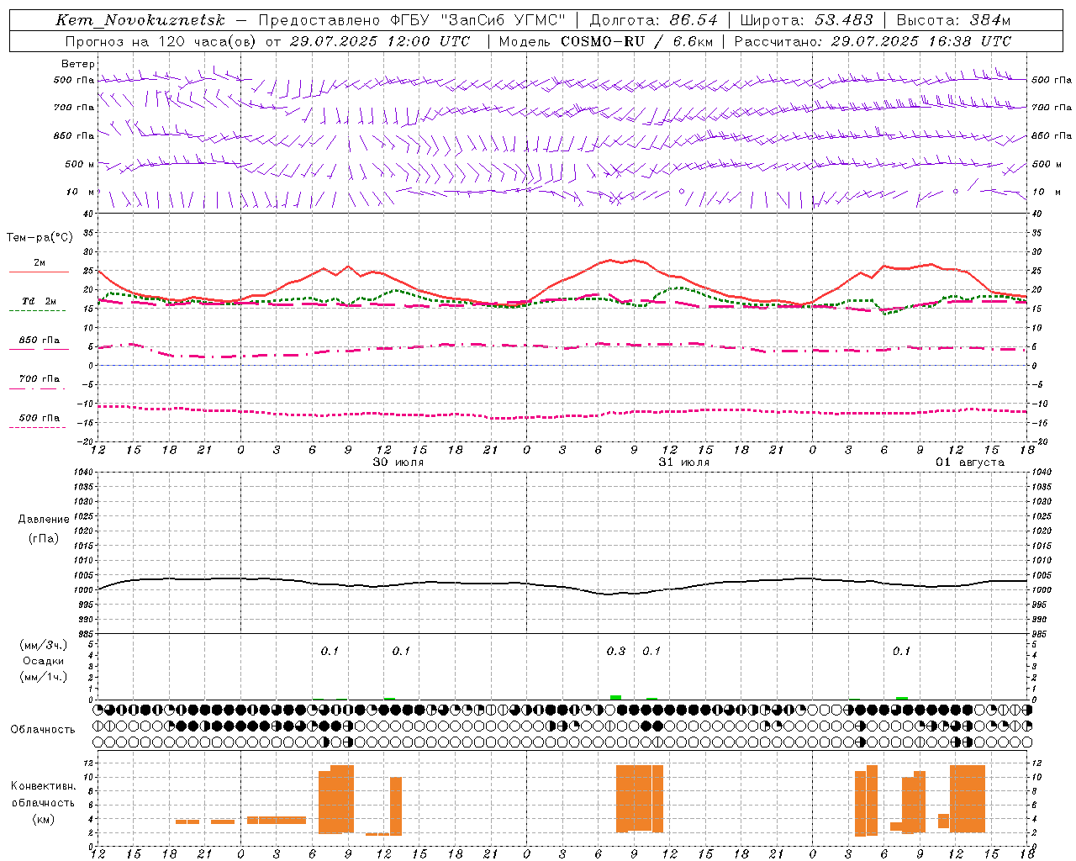Click the Ветер wind panel label
Screen dimensions: 1076x861
78,64
